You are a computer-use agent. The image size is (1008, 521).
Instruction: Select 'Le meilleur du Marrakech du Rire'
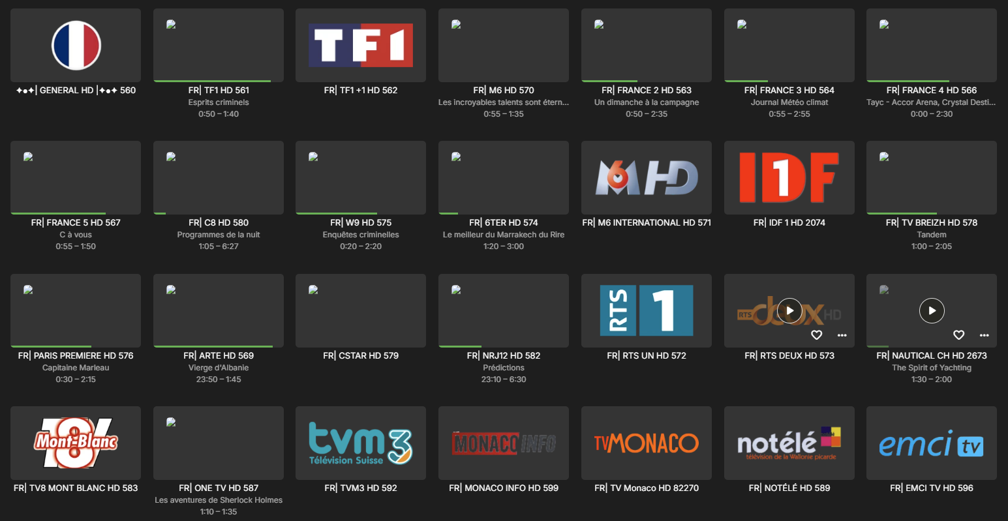coord(504,235)
